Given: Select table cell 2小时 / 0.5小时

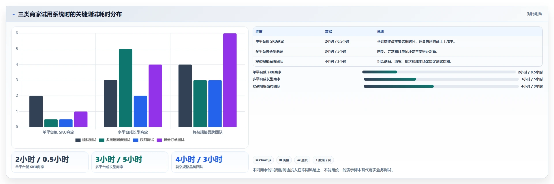Looking at the screenshot, I should [x=337, y=41].
